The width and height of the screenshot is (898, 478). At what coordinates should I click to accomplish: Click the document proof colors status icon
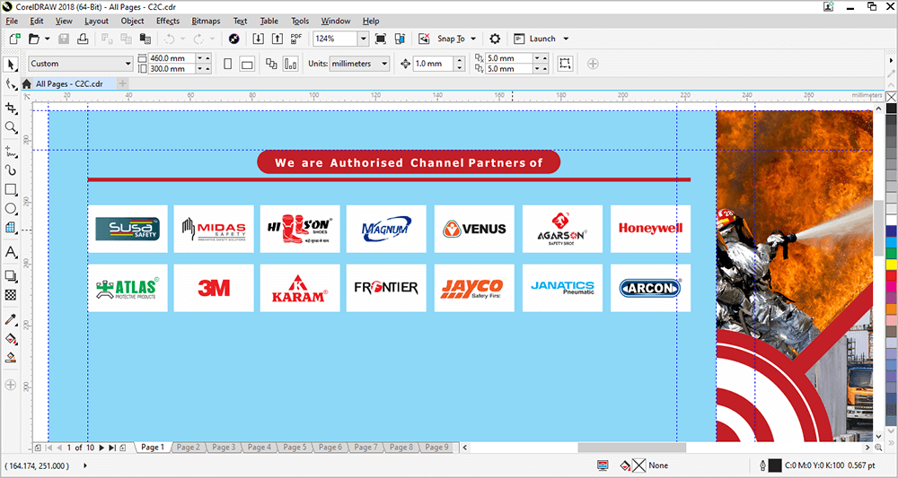[x=602, y=465]
